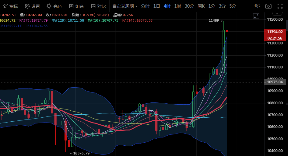Open the 对比 compare chart tool

pyautogui.click(x=98, y=6)
